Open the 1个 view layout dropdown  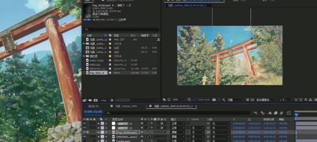286,100
